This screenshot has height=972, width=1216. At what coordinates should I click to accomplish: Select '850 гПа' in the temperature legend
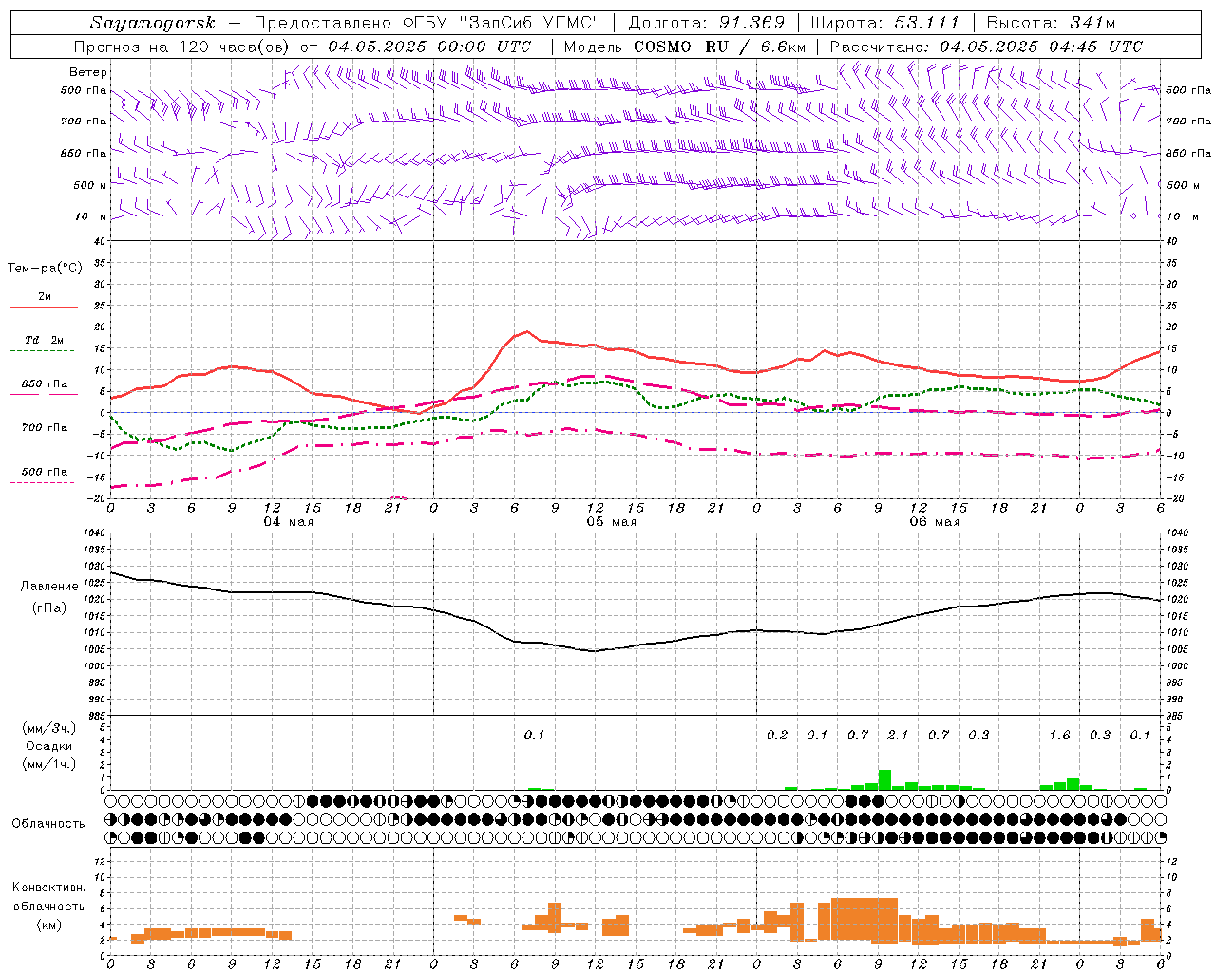45,384
